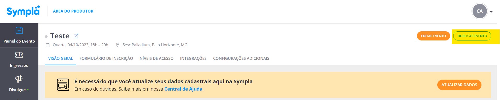The image size is (500, 100).
Task: Expand the account dropdown arrow
Action: pos(491,12)
